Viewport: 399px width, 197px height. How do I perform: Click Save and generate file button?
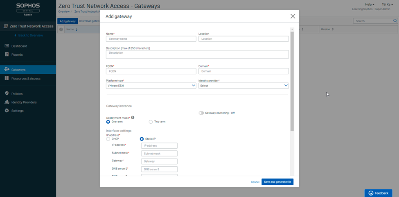[277, 182]
